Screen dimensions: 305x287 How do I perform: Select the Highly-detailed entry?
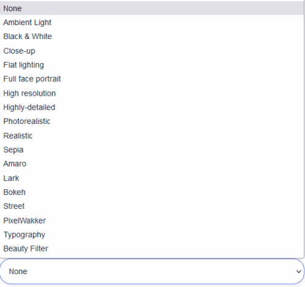point(152,107)
